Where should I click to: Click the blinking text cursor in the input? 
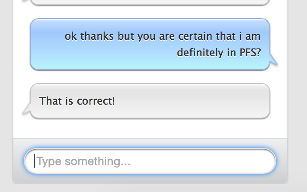[34, 162]
